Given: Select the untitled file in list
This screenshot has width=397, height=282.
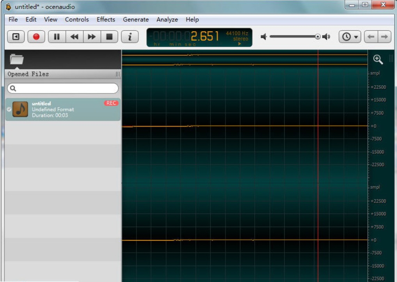Looking at the screenshot, I should tap(62, 109).
